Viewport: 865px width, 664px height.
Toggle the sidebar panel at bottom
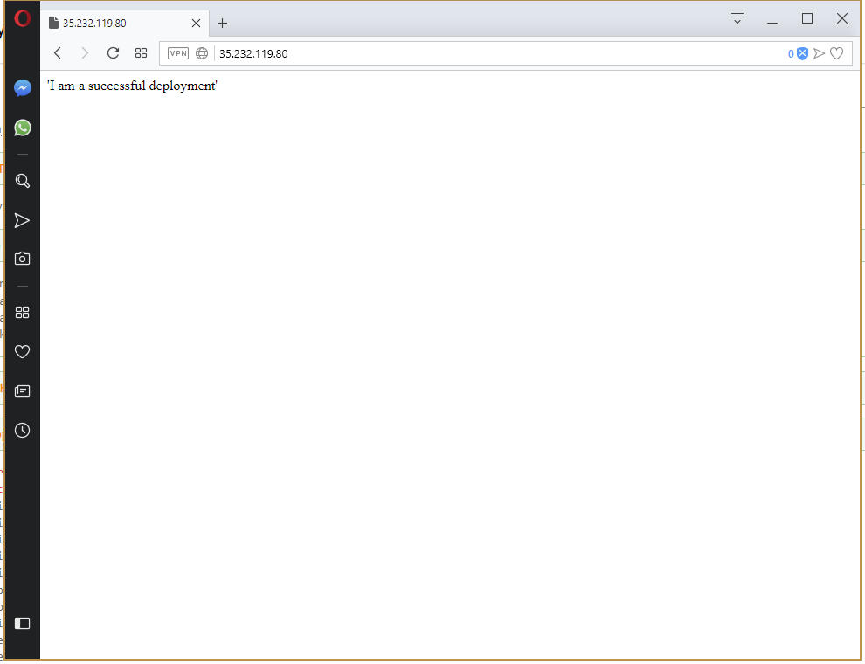click(x=22, y=624)
